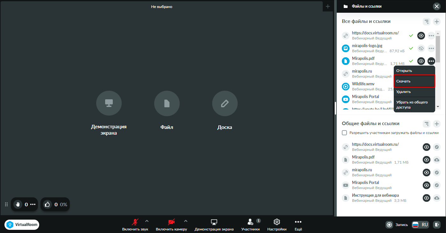Image resolution: width=446 pixels, height=233 pixels.
Task: Choose Скачать in the context menu
Action: 414,81
